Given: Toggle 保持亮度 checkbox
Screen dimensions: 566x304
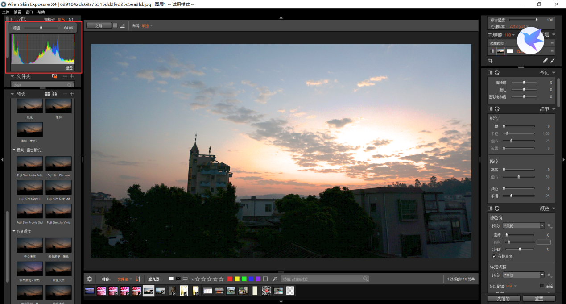Looking at the screenshot, I should (494, 257).
